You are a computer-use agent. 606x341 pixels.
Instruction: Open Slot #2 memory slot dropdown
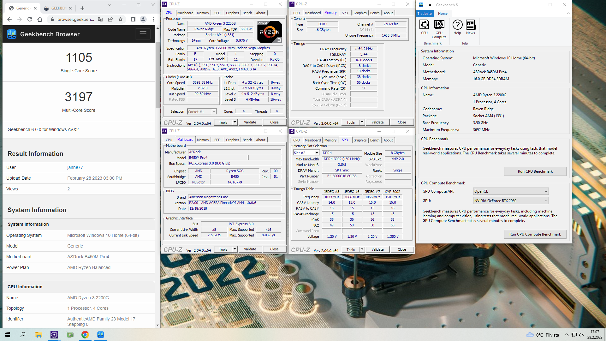point(306,153)
